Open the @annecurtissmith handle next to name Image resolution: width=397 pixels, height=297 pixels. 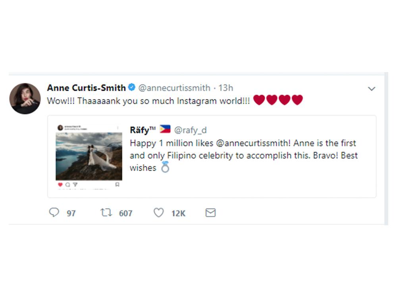174,88
